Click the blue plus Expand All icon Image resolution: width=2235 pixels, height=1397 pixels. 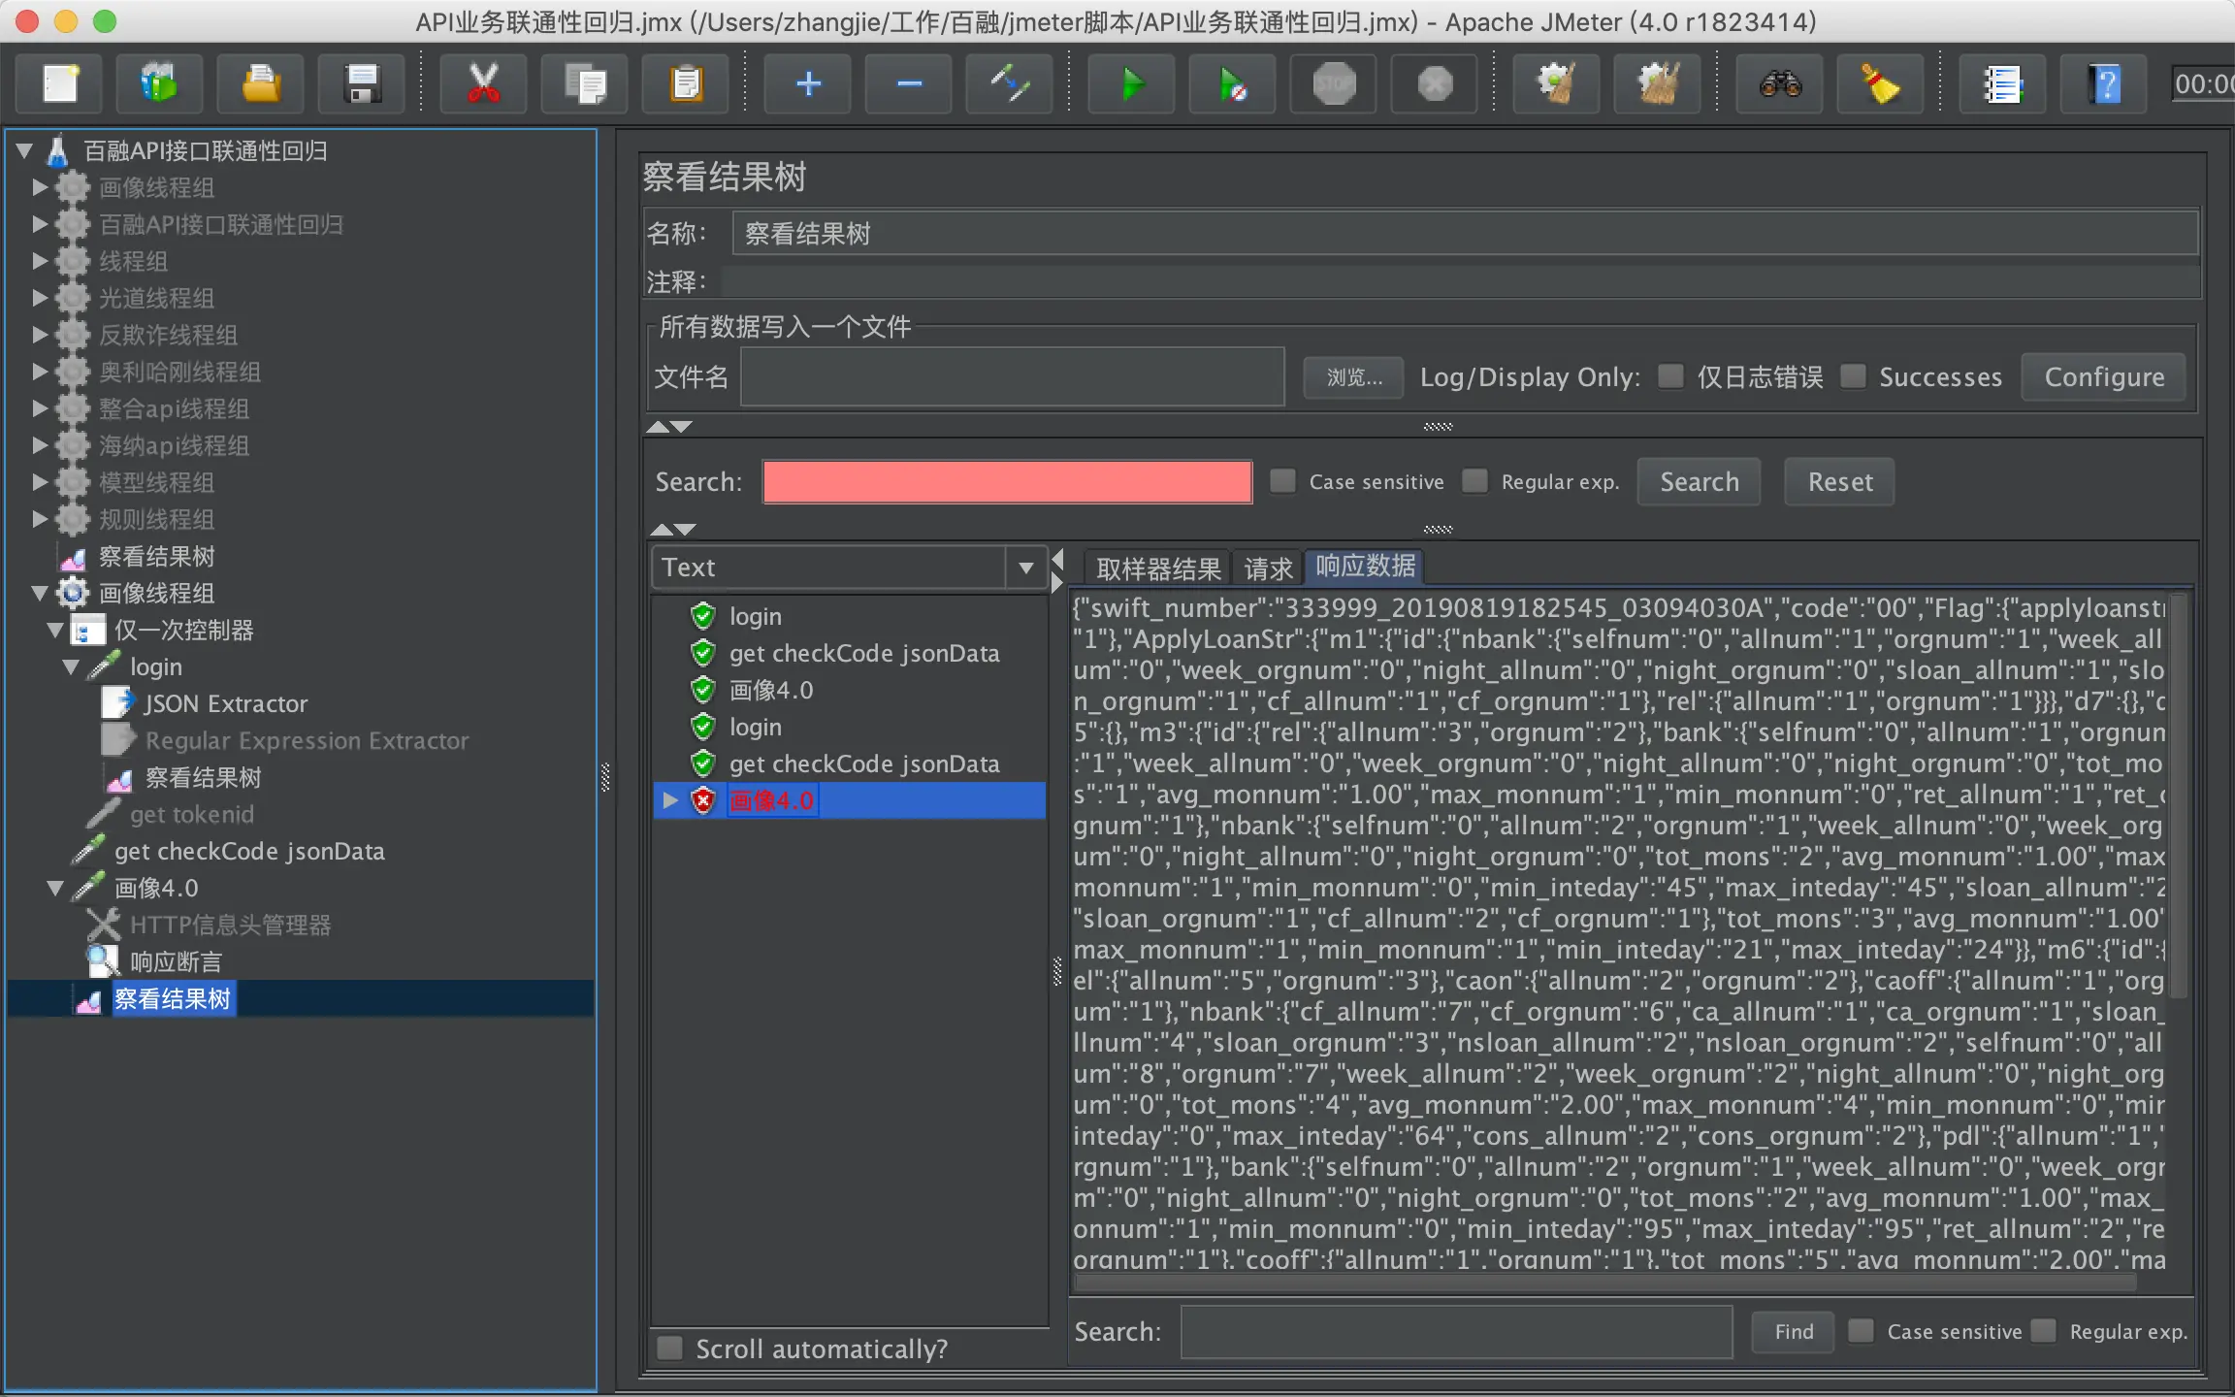808,84
